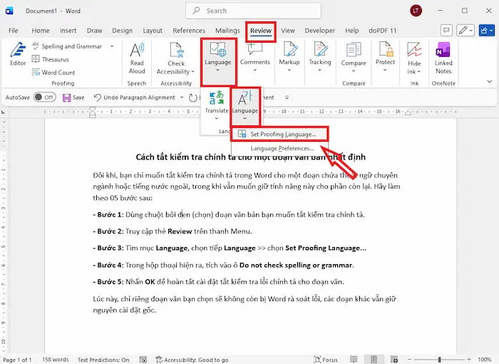The width and height of the screenshot is (499, 364).
Task: Expand the Tracking dropdown
Action: click(x=319, y=56)
